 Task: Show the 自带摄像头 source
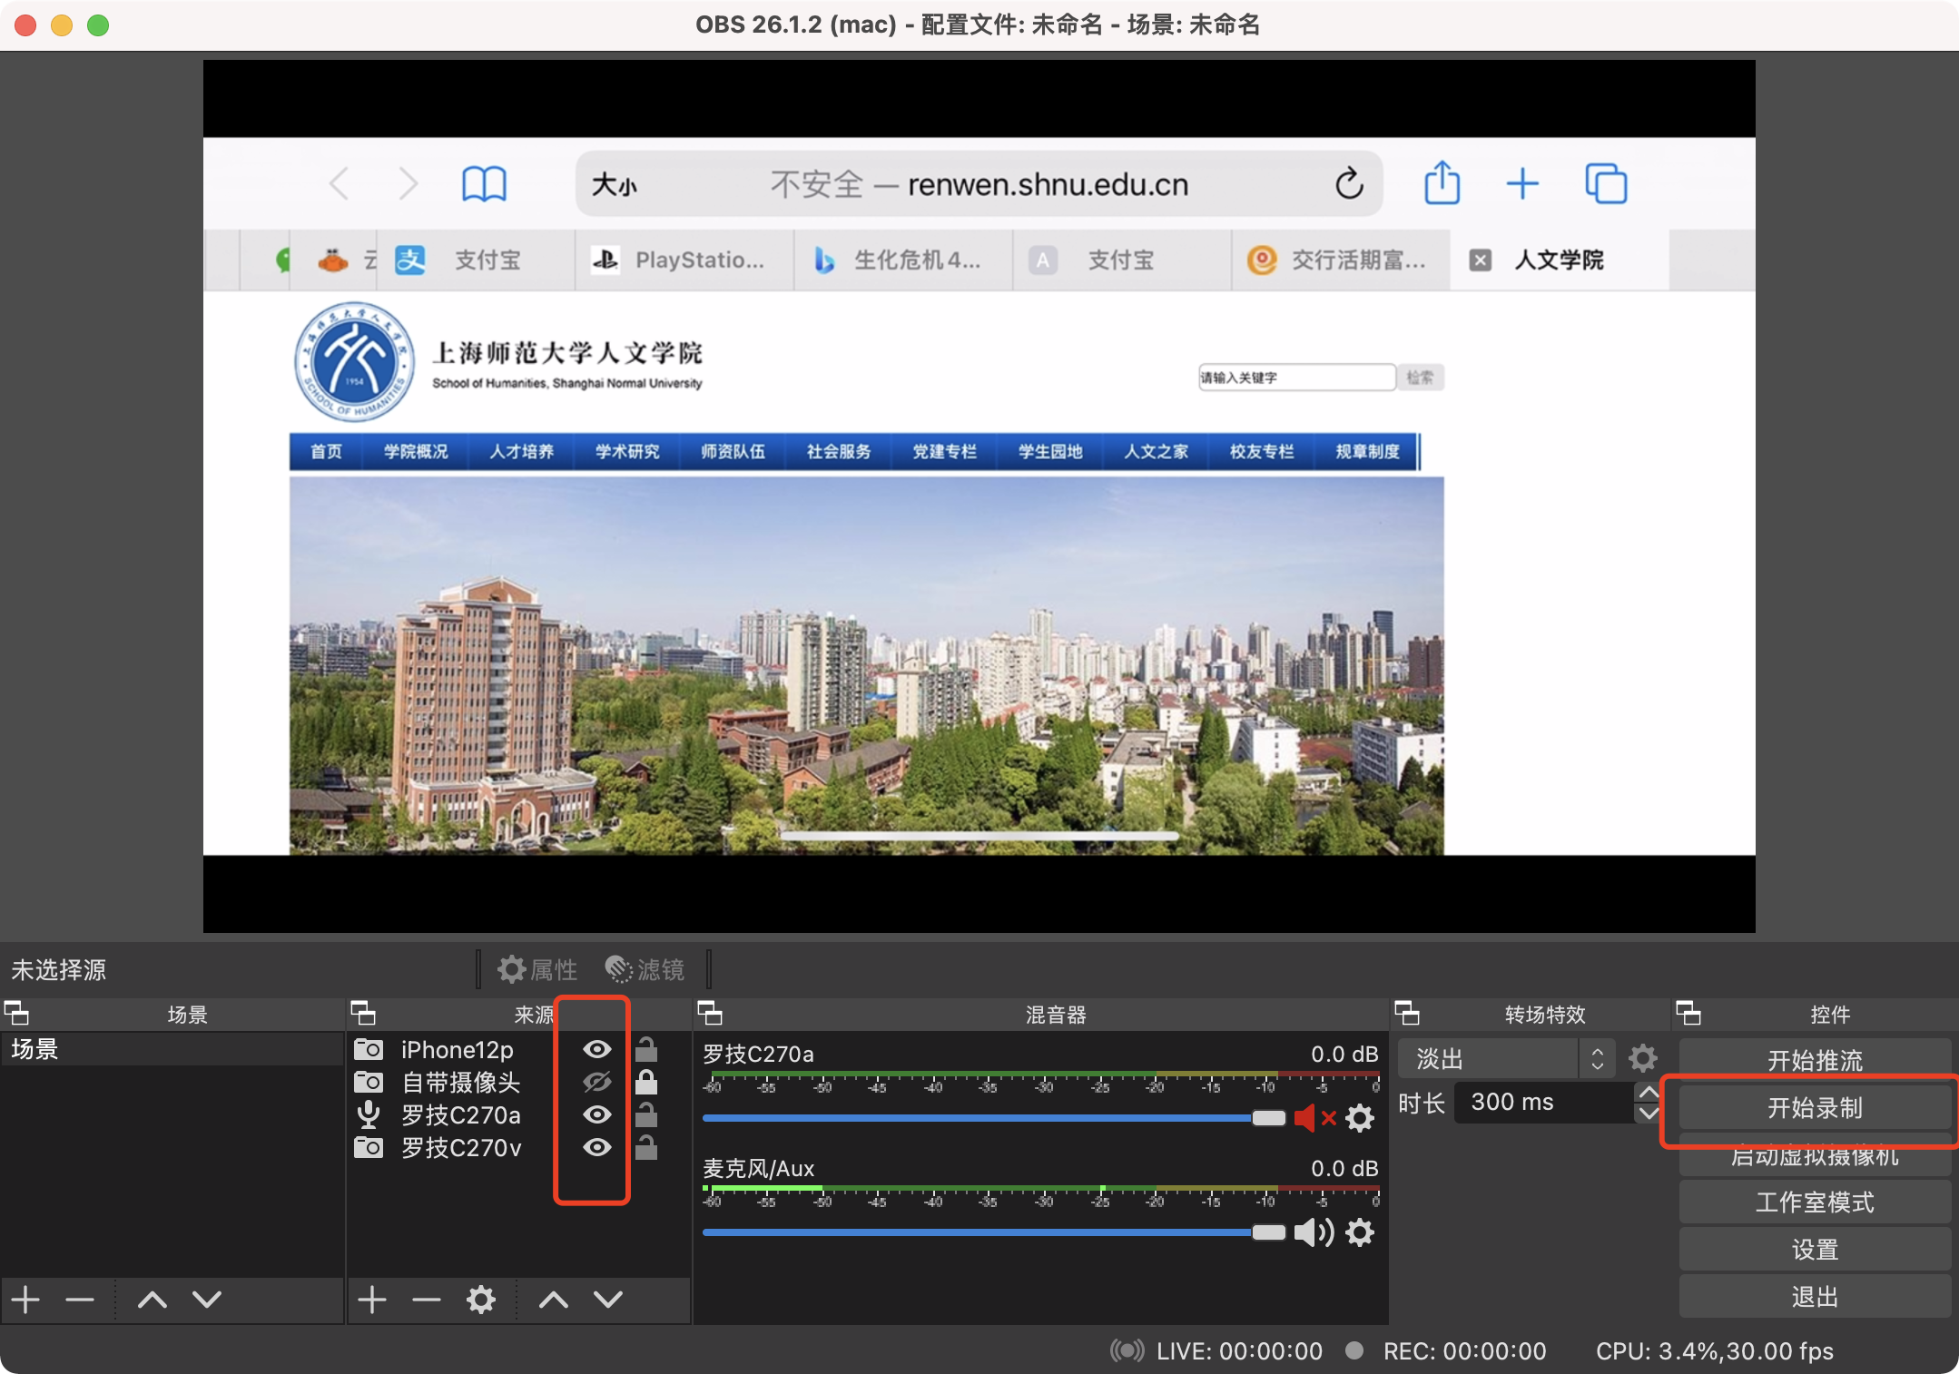pyautogui.click(x=596, y=1082)
